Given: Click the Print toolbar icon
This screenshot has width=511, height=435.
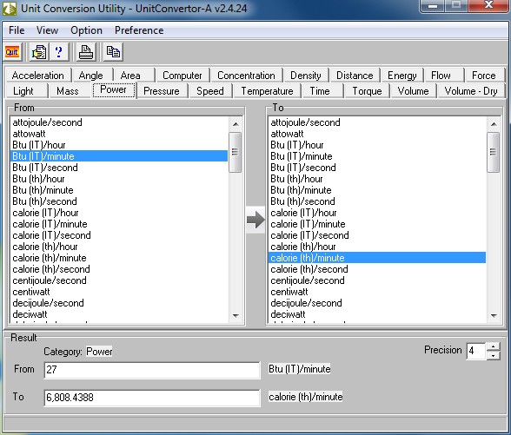Looking at the screenshot, I should click(x=86, y=52).
